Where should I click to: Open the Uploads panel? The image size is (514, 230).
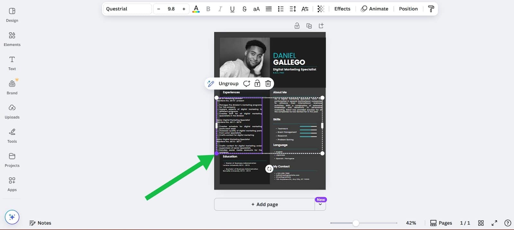(x=12, y=112)
